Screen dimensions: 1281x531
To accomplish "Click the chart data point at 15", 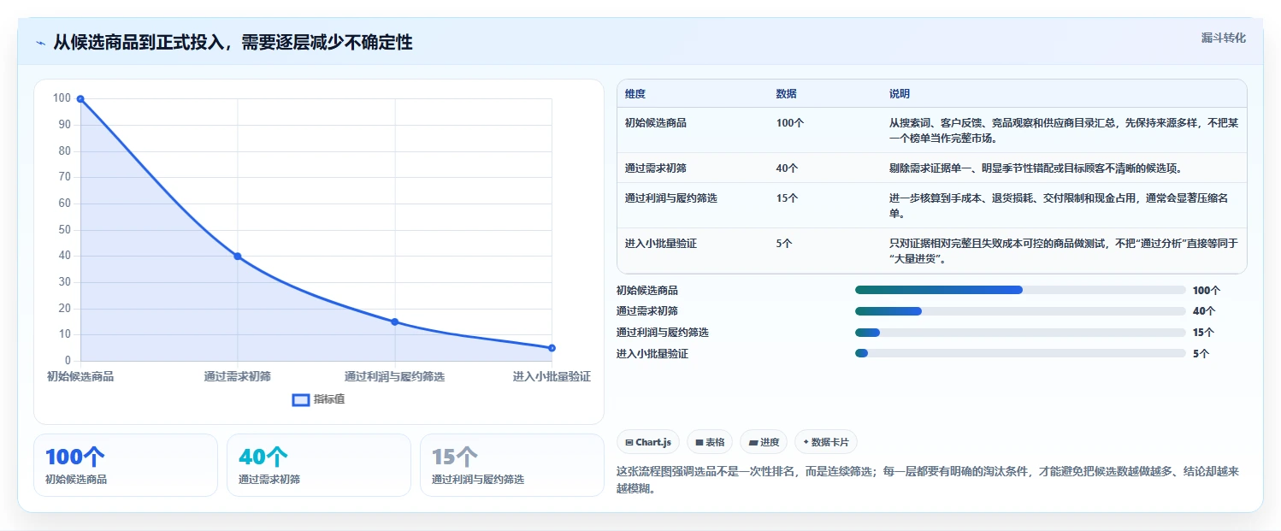I will point(395,322).
